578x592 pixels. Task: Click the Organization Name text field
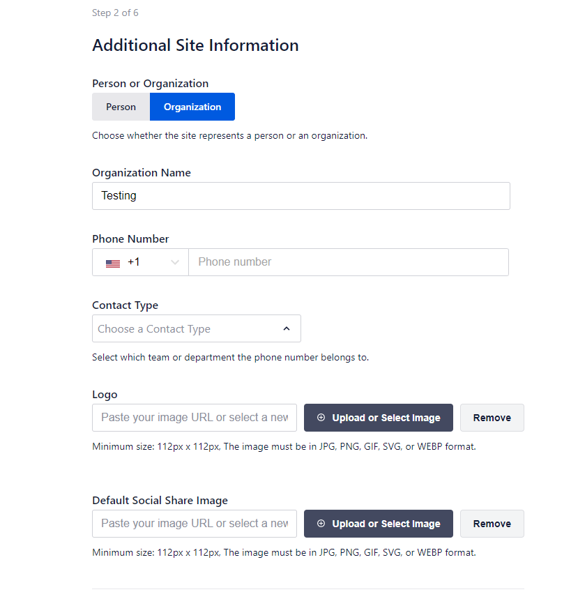click(x=301, y=196)
